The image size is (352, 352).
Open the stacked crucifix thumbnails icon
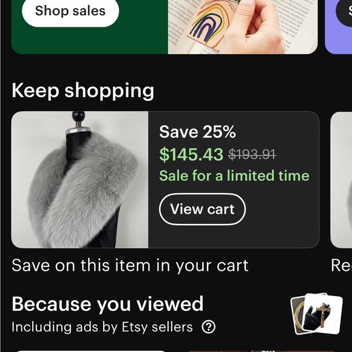317,314
